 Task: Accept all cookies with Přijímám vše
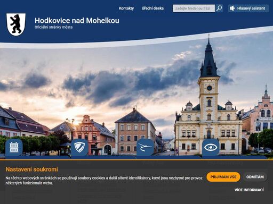point(223,177)
